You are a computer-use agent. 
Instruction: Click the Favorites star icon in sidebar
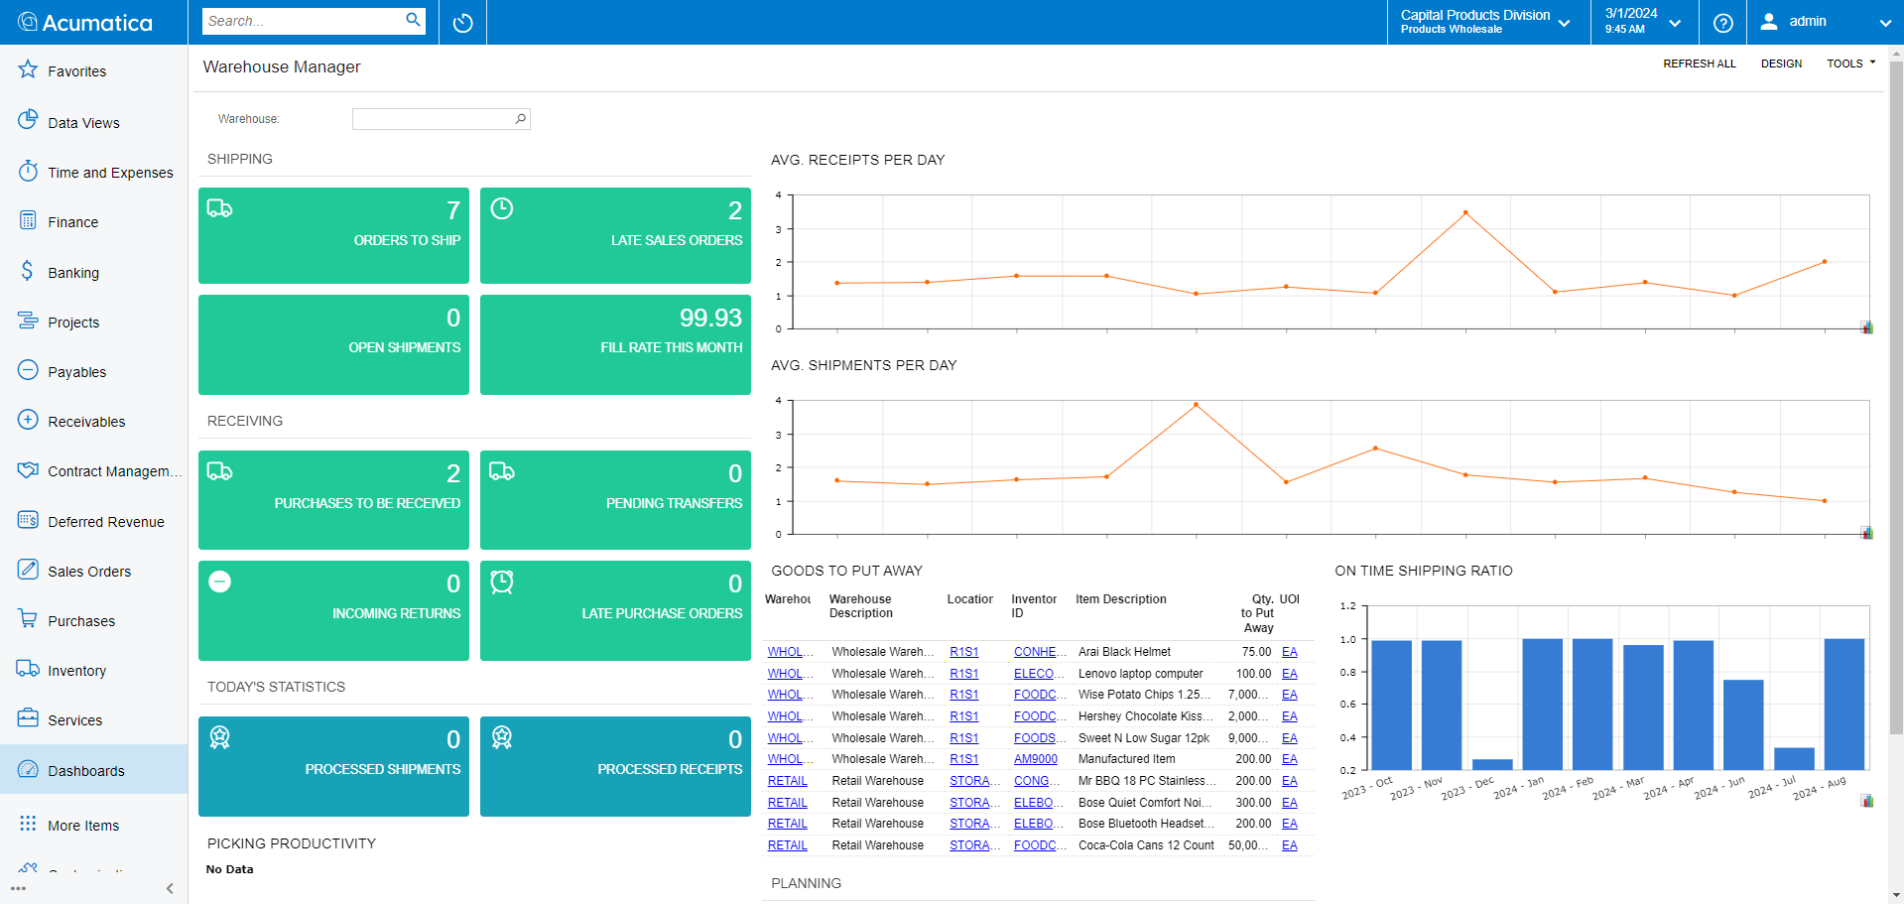28,70
